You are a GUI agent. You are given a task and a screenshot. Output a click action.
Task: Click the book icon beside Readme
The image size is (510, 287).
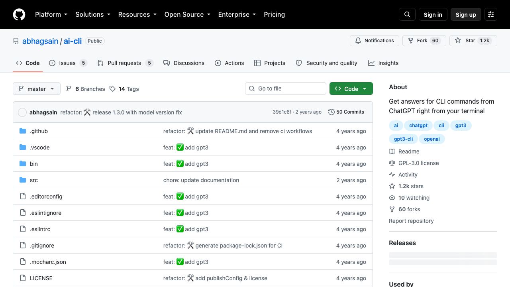pyautogui.click(x=392, y=151)
